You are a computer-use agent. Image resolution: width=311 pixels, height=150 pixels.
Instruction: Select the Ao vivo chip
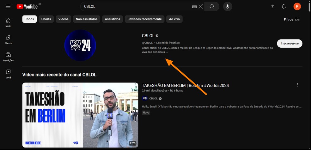(x=174, y=19)
